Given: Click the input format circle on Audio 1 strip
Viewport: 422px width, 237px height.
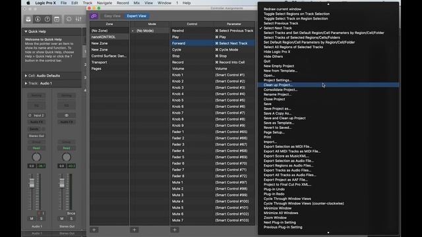Looking at the screenshot, I should (x=30, y=115).
